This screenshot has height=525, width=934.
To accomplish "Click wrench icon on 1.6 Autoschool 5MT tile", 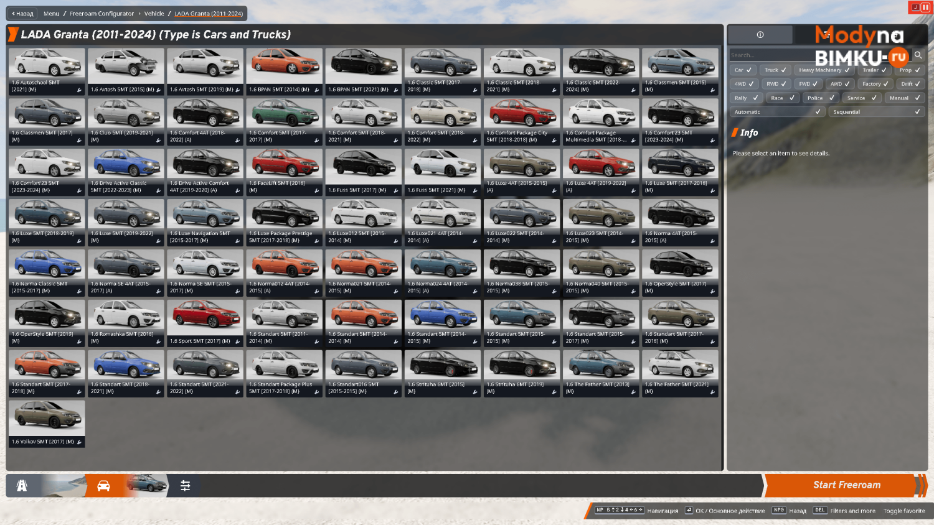I will pyautogui.click(x=79, y=90).
